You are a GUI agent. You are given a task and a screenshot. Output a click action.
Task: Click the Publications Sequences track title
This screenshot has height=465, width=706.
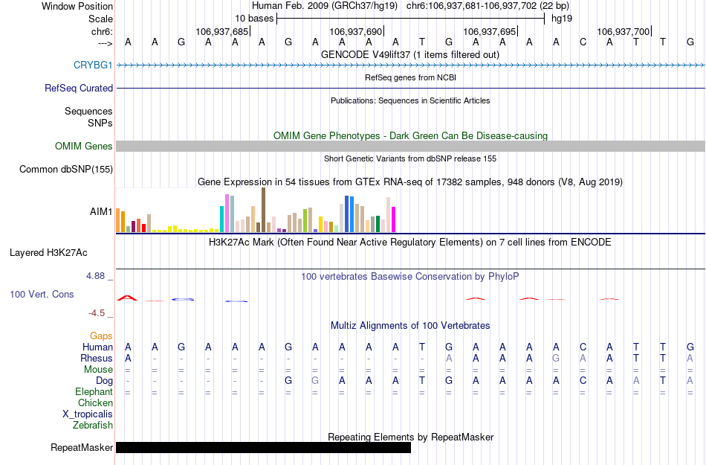[410, 101]
